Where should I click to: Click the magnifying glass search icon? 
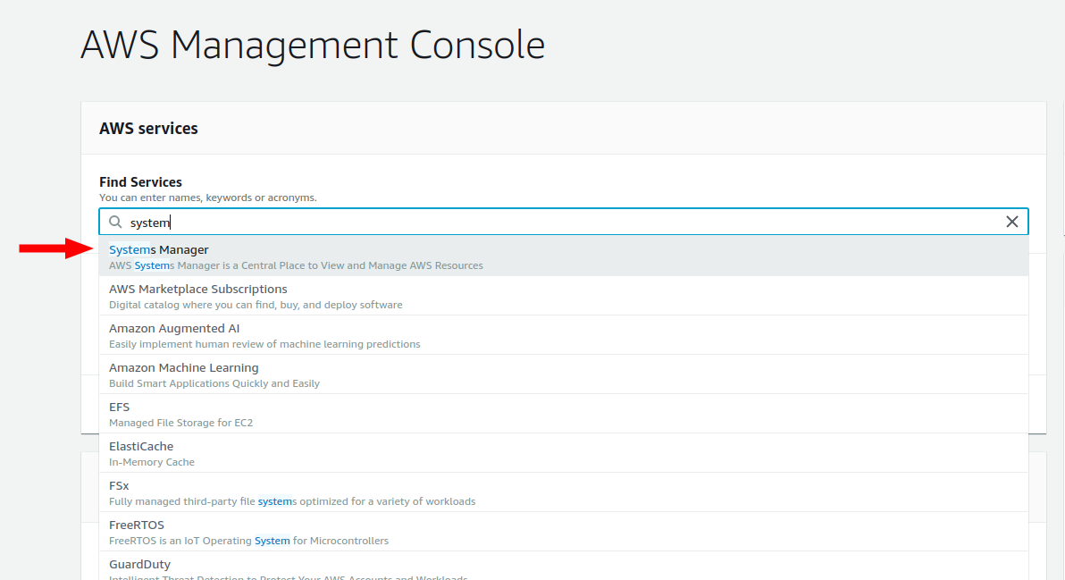click(x=115, y=222)
